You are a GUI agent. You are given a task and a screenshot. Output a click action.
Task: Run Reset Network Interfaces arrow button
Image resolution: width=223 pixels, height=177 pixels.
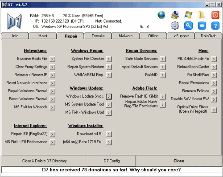point(52,83)
